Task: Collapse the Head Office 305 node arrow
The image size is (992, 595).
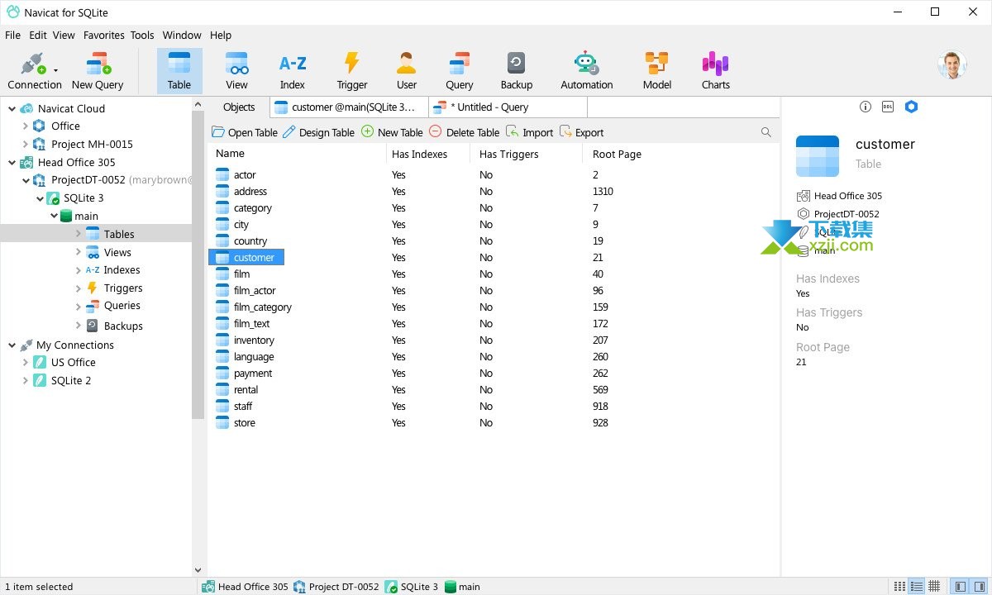Action: [x=12, y=162]
